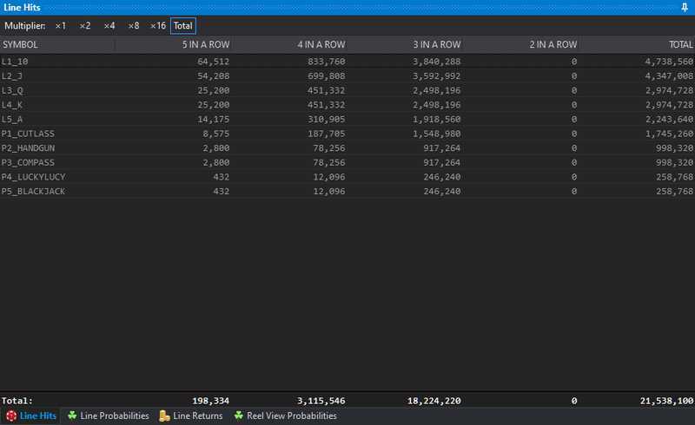The height and width of the screenshot is (425, 695).
Task: Click the 833,760 four-in-a-row cell
Action: tap(327, 62)
